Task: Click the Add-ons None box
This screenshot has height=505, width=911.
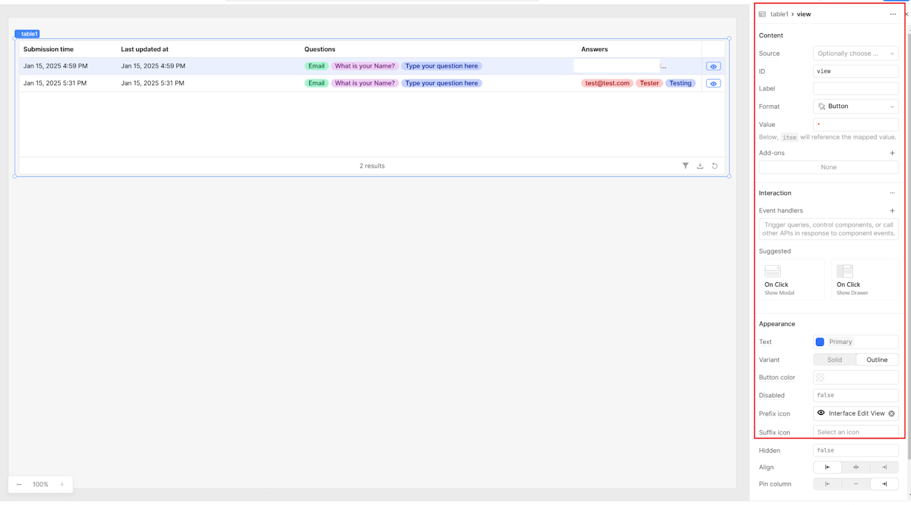Action: click(828, 167)
